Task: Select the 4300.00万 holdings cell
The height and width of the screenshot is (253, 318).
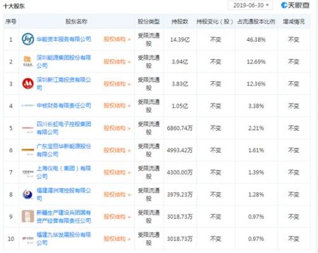Action: tap(180, 172)
